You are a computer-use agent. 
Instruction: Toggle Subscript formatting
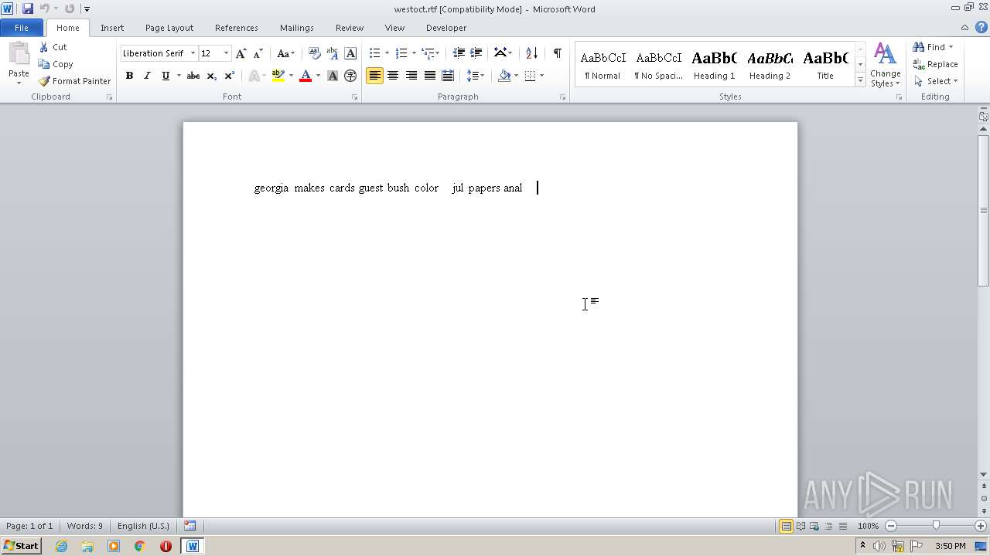[x=211, y=76]
